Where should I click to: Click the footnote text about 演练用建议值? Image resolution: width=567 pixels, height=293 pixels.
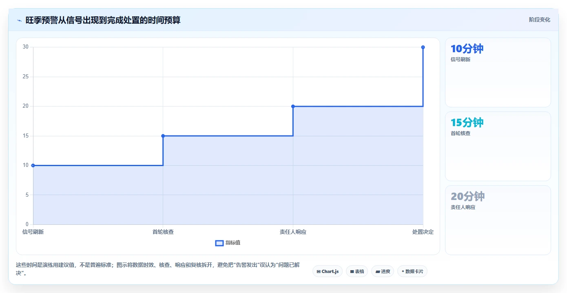click(x=158, y=269)
